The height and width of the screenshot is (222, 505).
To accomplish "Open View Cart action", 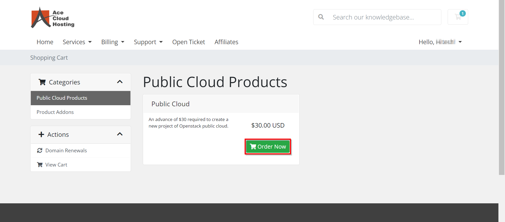I will [x=80, y=165].
